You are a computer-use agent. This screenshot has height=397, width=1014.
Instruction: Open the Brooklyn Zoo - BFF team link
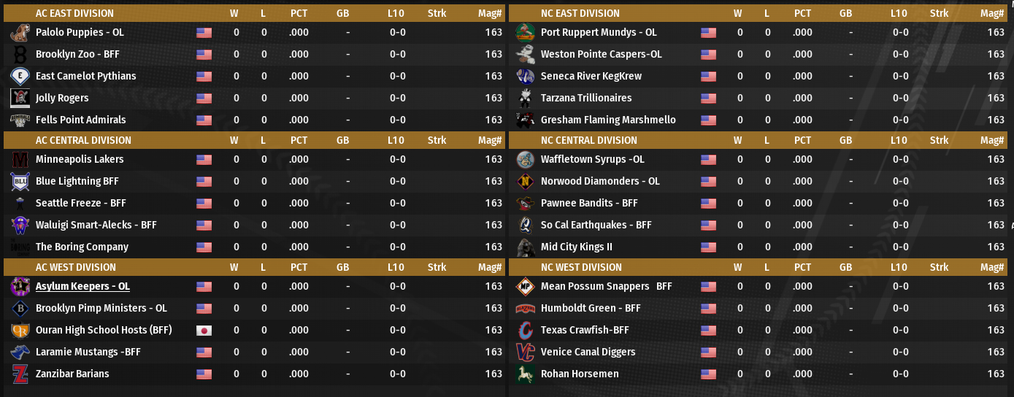pyautogui.click(x=77, y=54)
